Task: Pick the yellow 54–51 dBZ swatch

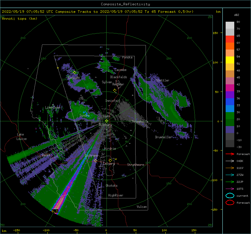Action: [x=230, y=60]
